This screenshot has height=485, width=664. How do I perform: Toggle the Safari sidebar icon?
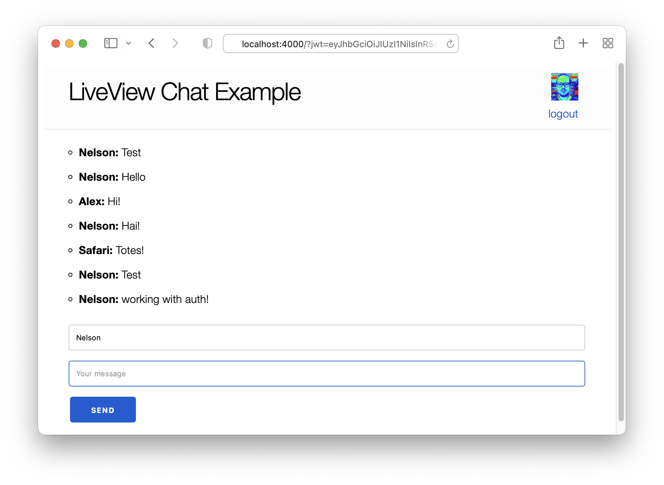pos(110,43)
